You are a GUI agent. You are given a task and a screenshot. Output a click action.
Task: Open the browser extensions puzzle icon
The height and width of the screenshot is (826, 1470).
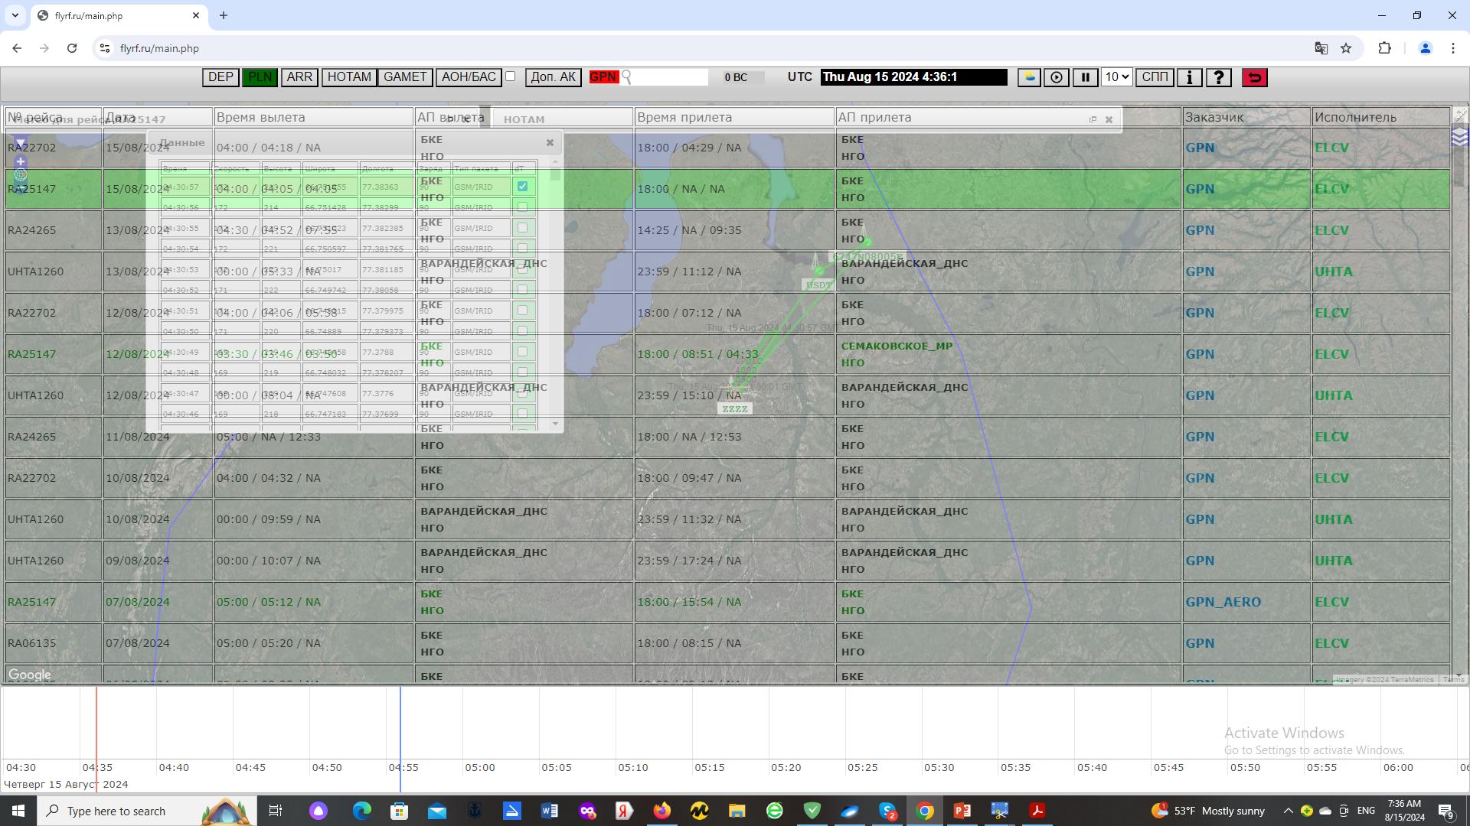pos(1384,48)
